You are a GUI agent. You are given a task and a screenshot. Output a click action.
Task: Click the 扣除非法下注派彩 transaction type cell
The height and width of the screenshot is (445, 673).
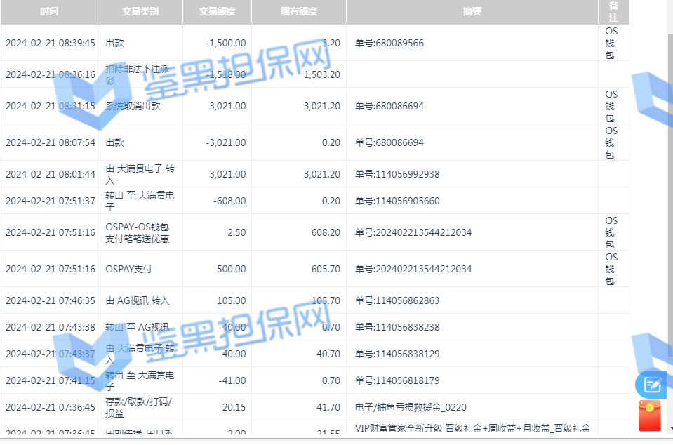coord(137,74)
